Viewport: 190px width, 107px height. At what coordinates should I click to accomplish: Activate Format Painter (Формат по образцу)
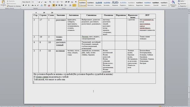tap(14, 6)
